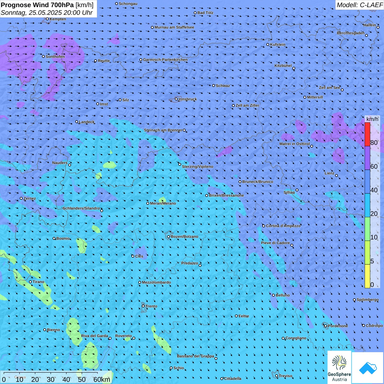Click the 'Mittersill' label
Image resolution: width=384 pixels, height=384 pixels.
(x=315, y=97)
